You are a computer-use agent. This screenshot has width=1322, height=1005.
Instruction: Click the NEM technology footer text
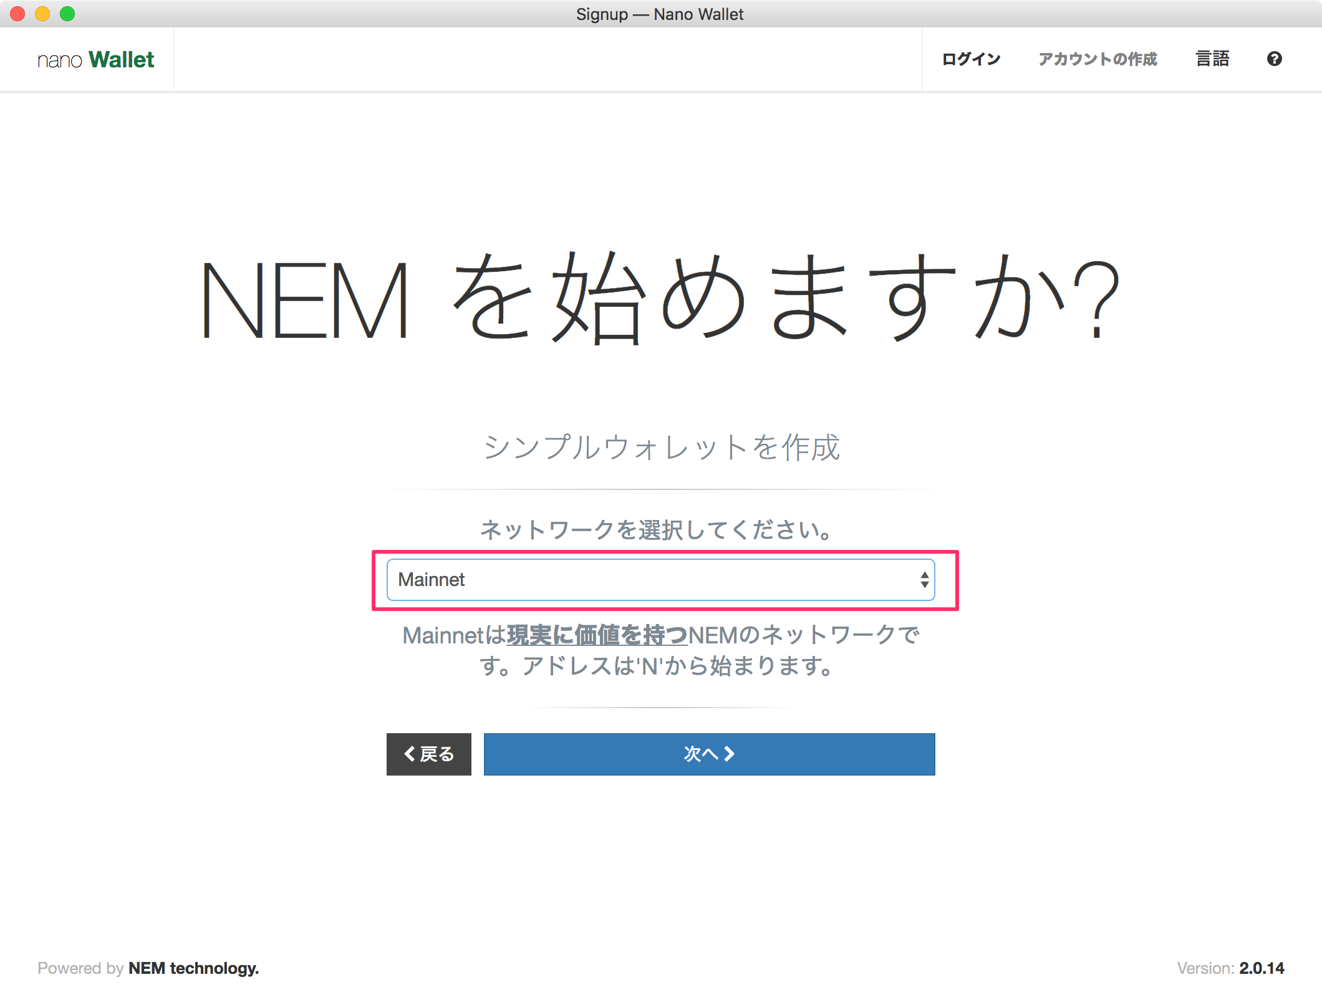click(193, 968)
